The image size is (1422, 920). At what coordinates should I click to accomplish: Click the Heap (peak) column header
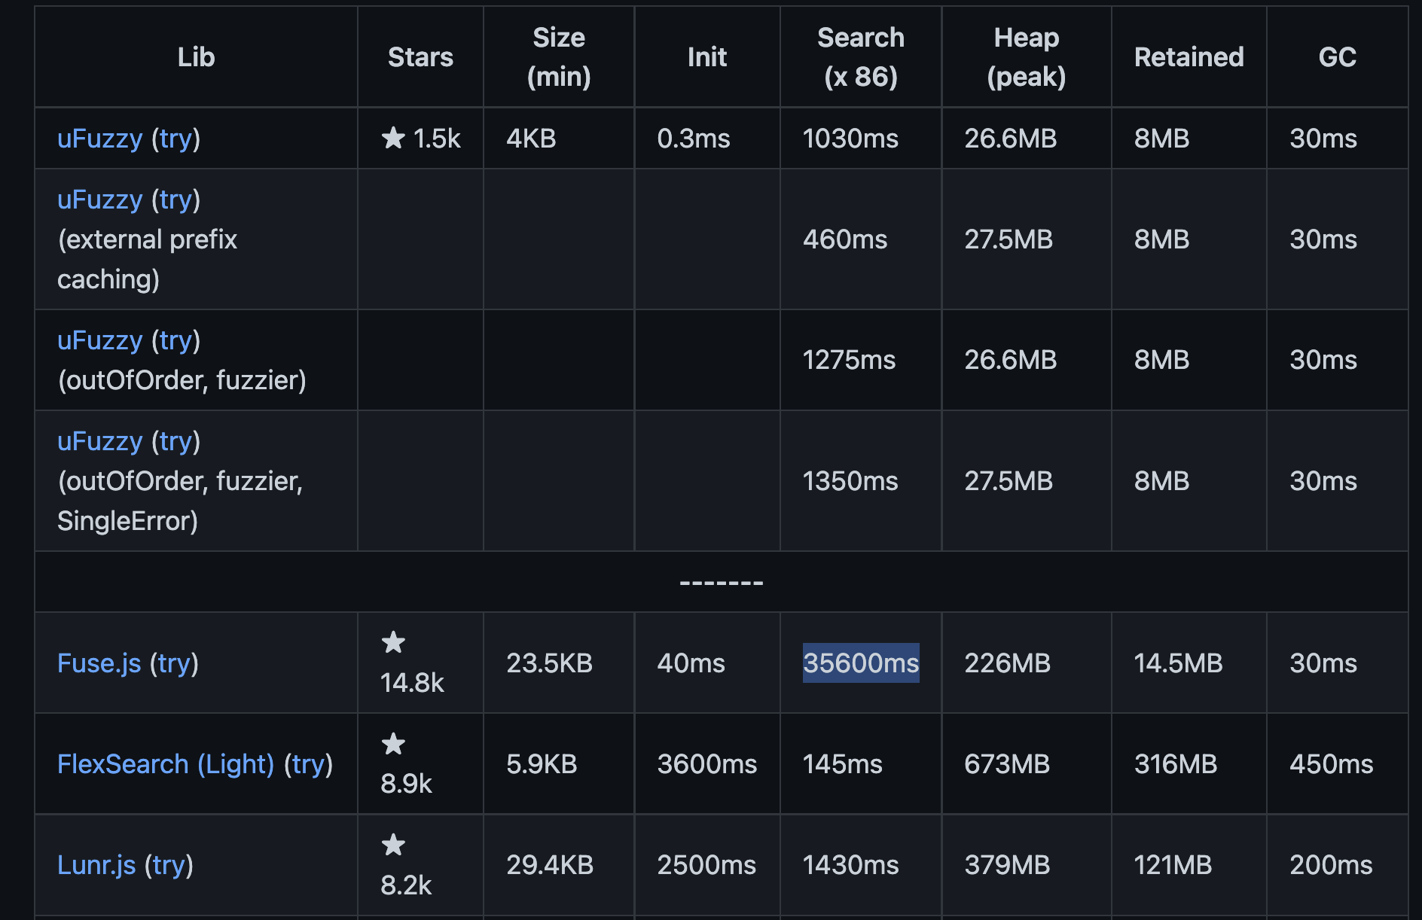[1027, 57]
